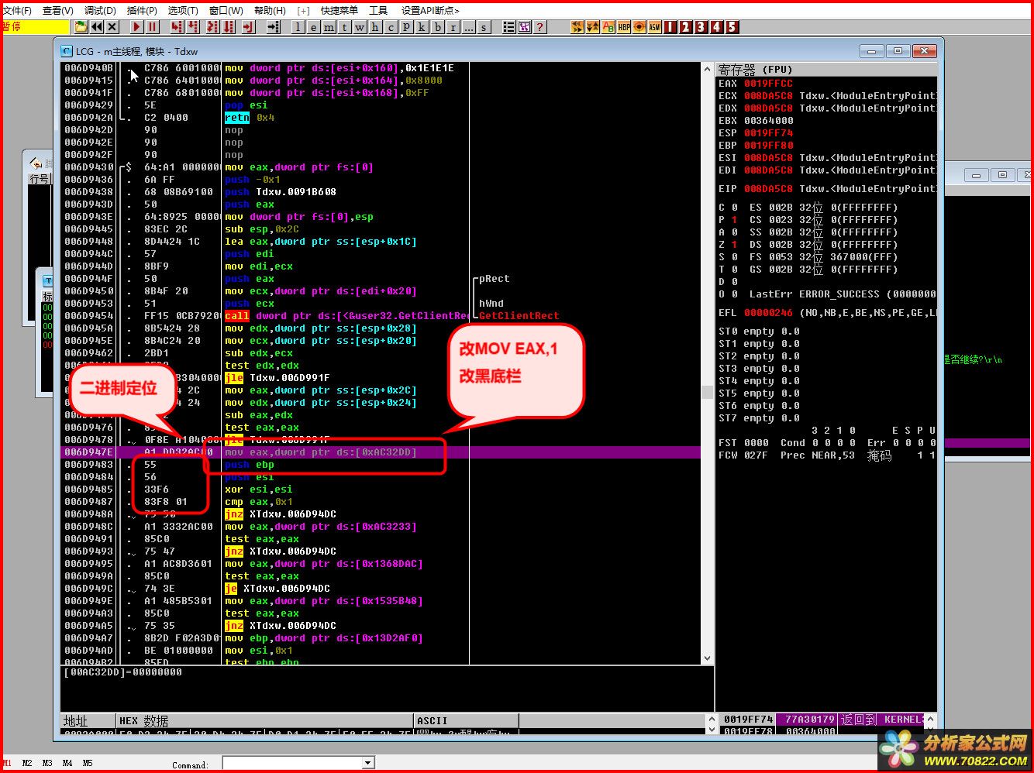Click the red numbered button 3
This screenshot has height=773, width=1034.
(701, 27)
